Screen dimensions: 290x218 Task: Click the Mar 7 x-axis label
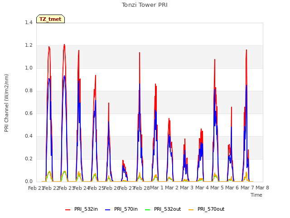click(x=247, y=188)
